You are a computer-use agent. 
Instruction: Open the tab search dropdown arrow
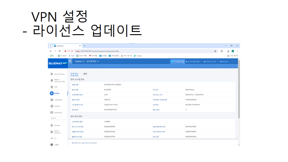click(x=50, y=46)
